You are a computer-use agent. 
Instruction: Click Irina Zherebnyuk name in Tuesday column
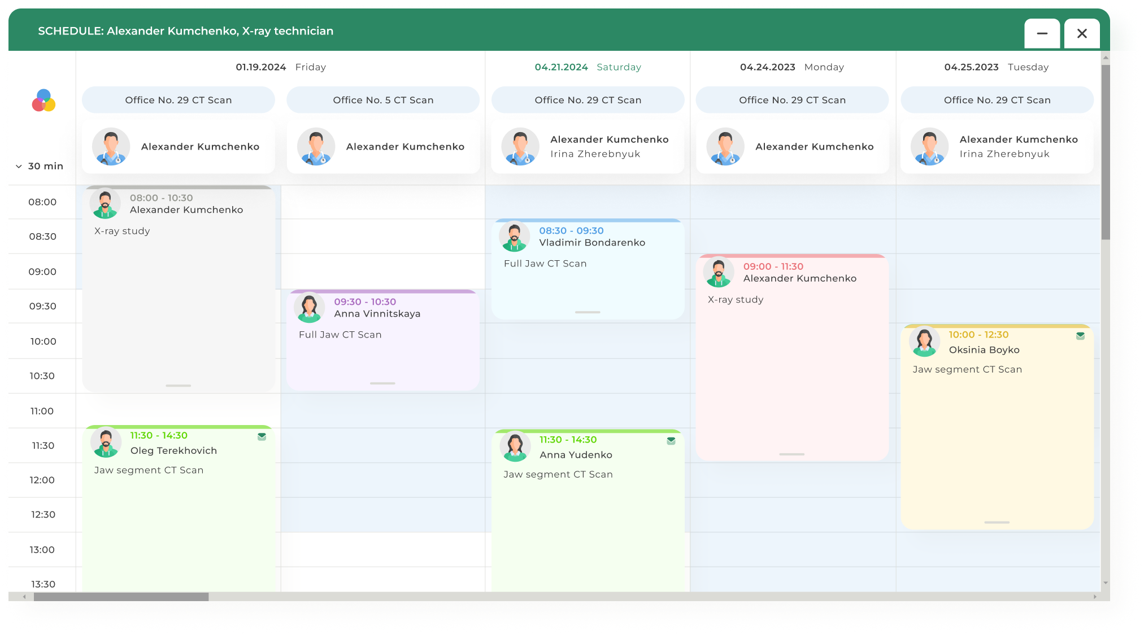1004,154
